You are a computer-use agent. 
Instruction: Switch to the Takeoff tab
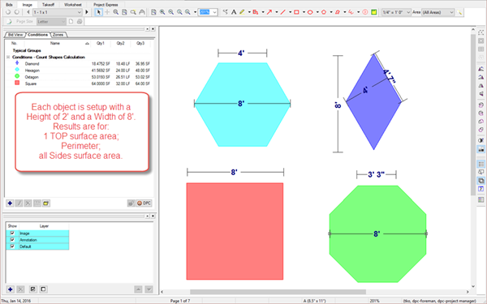48,4
